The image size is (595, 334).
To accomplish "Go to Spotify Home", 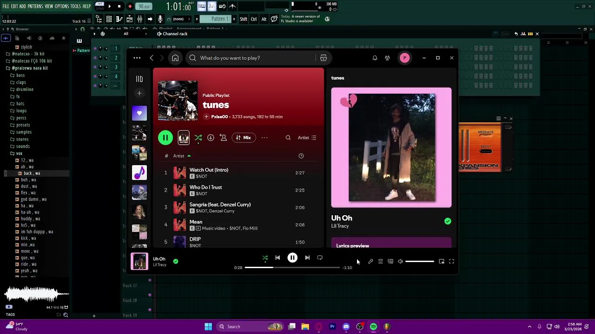I will (x=175, y=58).
